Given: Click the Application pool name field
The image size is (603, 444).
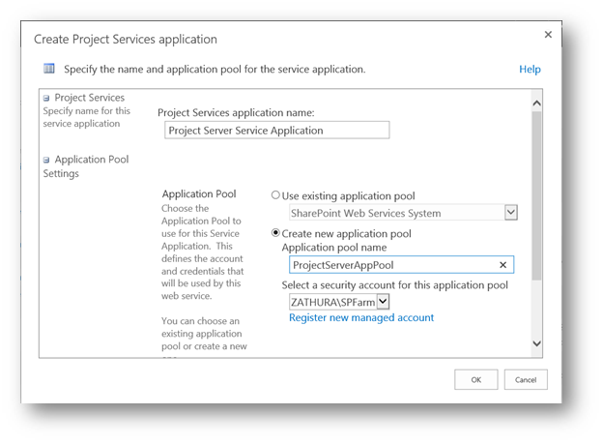Looking at the screenshot, I should coord(401,265).
